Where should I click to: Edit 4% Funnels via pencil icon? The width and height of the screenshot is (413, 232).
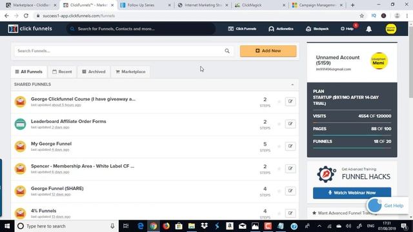click(x=290, y=213)
